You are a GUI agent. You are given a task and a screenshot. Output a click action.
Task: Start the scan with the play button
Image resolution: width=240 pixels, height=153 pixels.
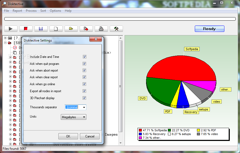(x=11, y=29)
